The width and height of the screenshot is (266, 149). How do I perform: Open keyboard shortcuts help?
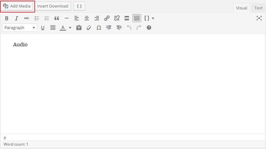coord(149,28)
